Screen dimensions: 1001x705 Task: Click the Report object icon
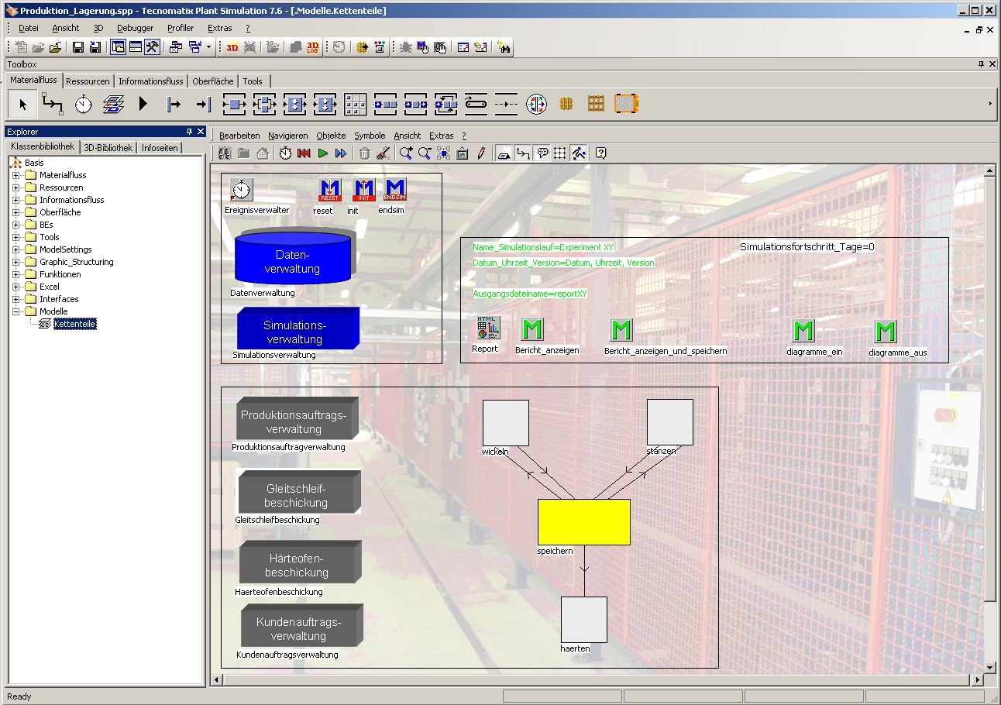point(488,329)
